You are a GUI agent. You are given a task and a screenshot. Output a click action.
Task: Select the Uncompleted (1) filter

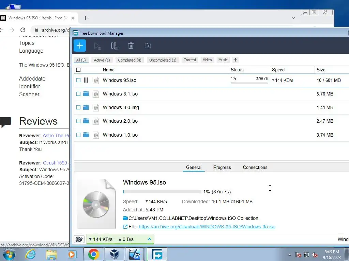163,60
